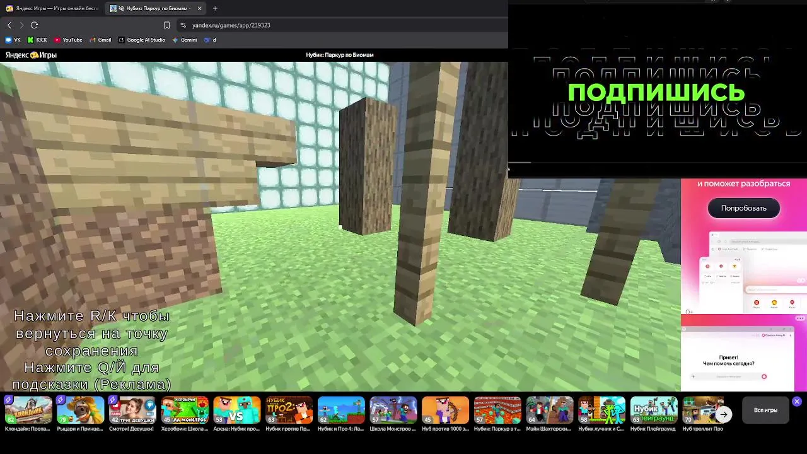Open the KICK bookmark

[x=37, y=40]
